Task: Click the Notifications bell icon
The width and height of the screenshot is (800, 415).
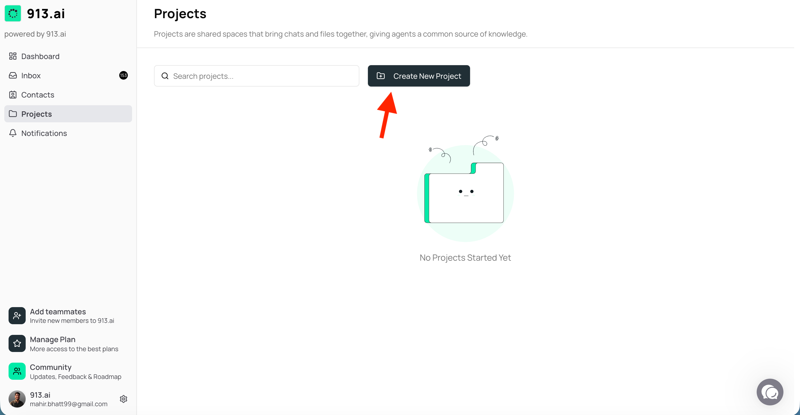Action: [x=13, y=133]
